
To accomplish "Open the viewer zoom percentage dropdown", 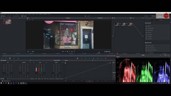I will 28,18.
